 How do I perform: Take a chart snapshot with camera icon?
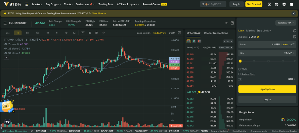point(96,33)
